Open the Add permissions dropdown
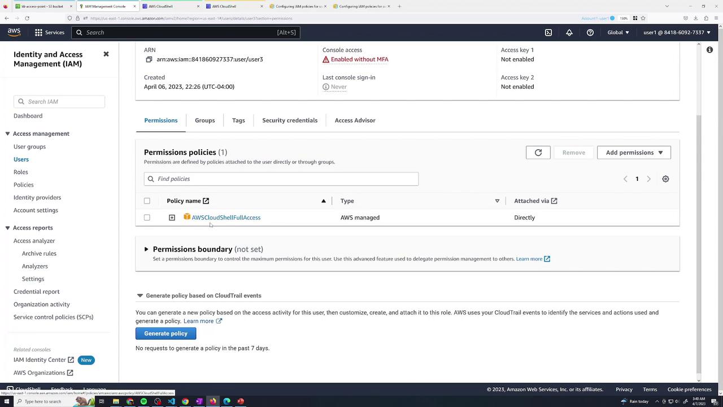This screenshot has height=407, width=723. point(634,153)
